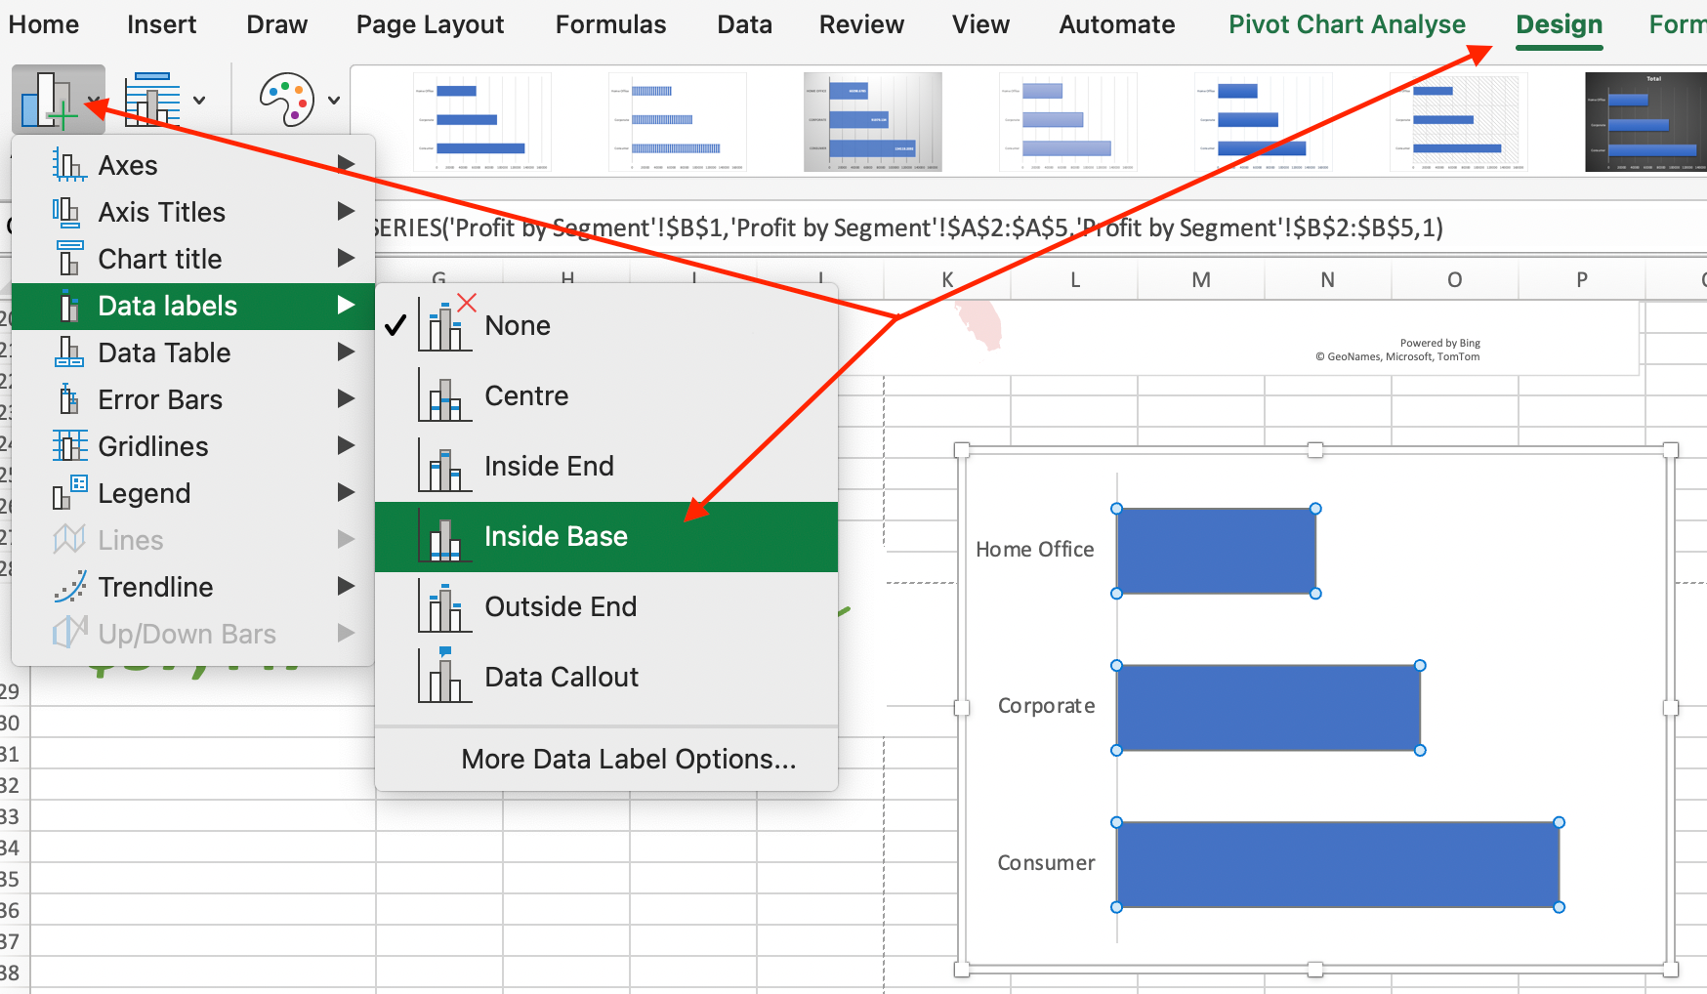Click the Gridlines menu icon

(69, 446)
